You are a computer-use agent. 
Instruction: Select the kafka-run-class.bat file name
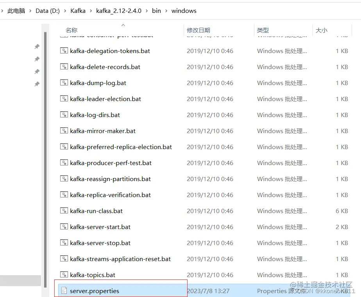coord(96,211)
